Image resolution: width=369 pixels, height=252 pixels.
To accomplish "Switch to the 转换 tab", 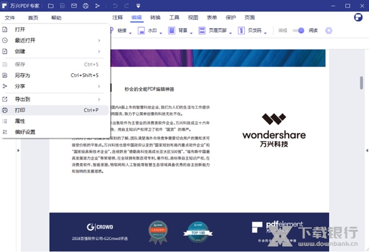I will [156, 17].
